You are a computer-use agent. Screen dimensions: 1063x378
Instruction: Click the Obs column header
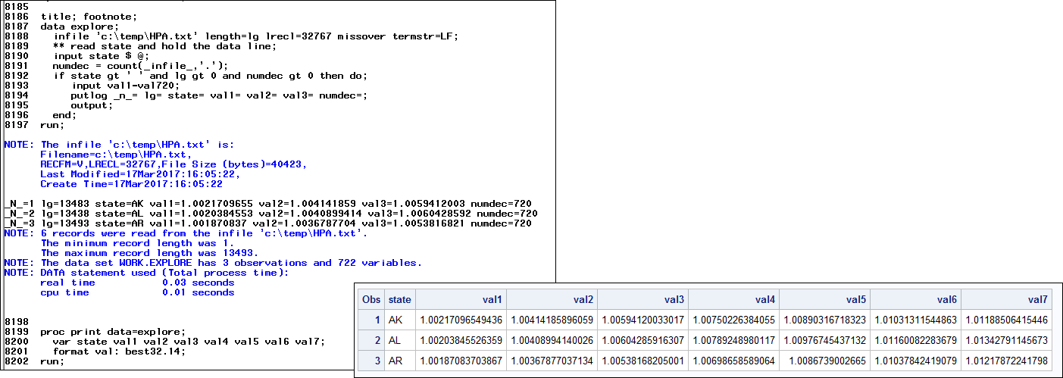coord(371,300)
